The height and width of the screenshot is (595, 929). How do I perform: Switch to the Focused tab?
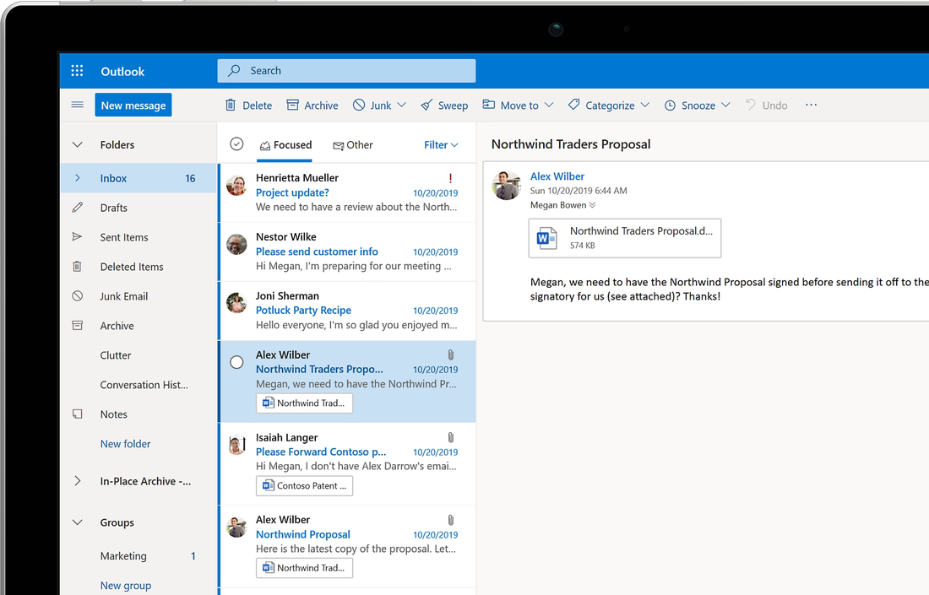285,145
